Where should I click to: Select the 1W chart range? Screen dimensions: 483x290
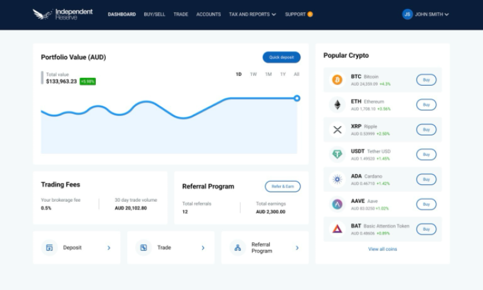[x=253, y=74]
